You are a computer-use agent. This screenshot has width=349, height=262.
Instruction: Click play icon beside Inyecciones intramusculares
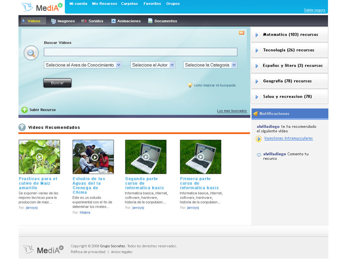coord(259,139)
